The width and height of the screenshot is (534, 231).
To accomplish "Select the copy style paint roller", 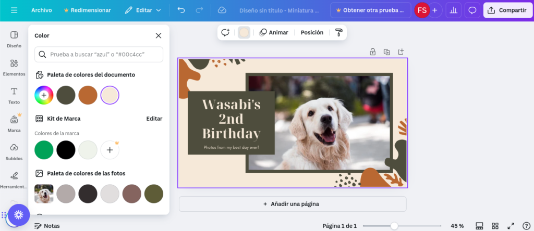I will click(x=339, y=33).
